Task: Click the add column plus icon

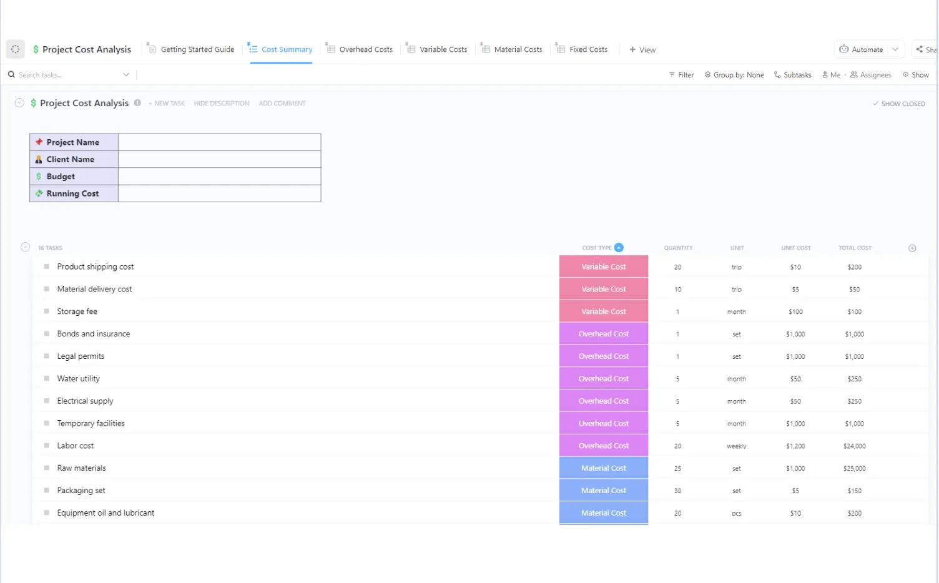Action: tap(912, 248)
